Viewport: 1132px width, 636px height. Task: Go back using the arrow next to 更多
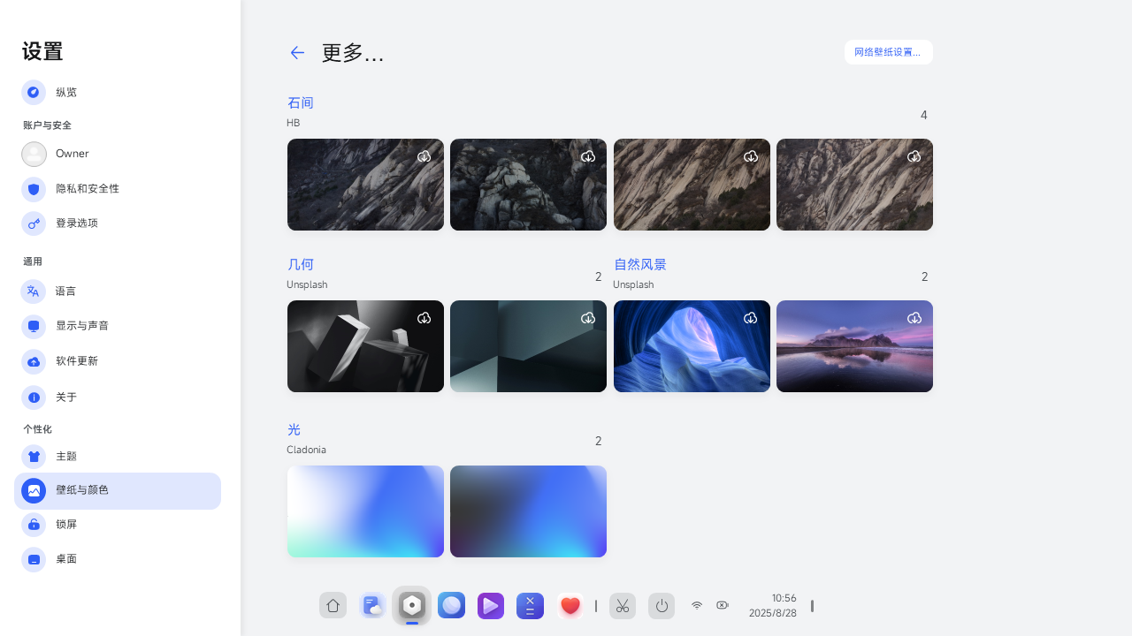(297, 53)
